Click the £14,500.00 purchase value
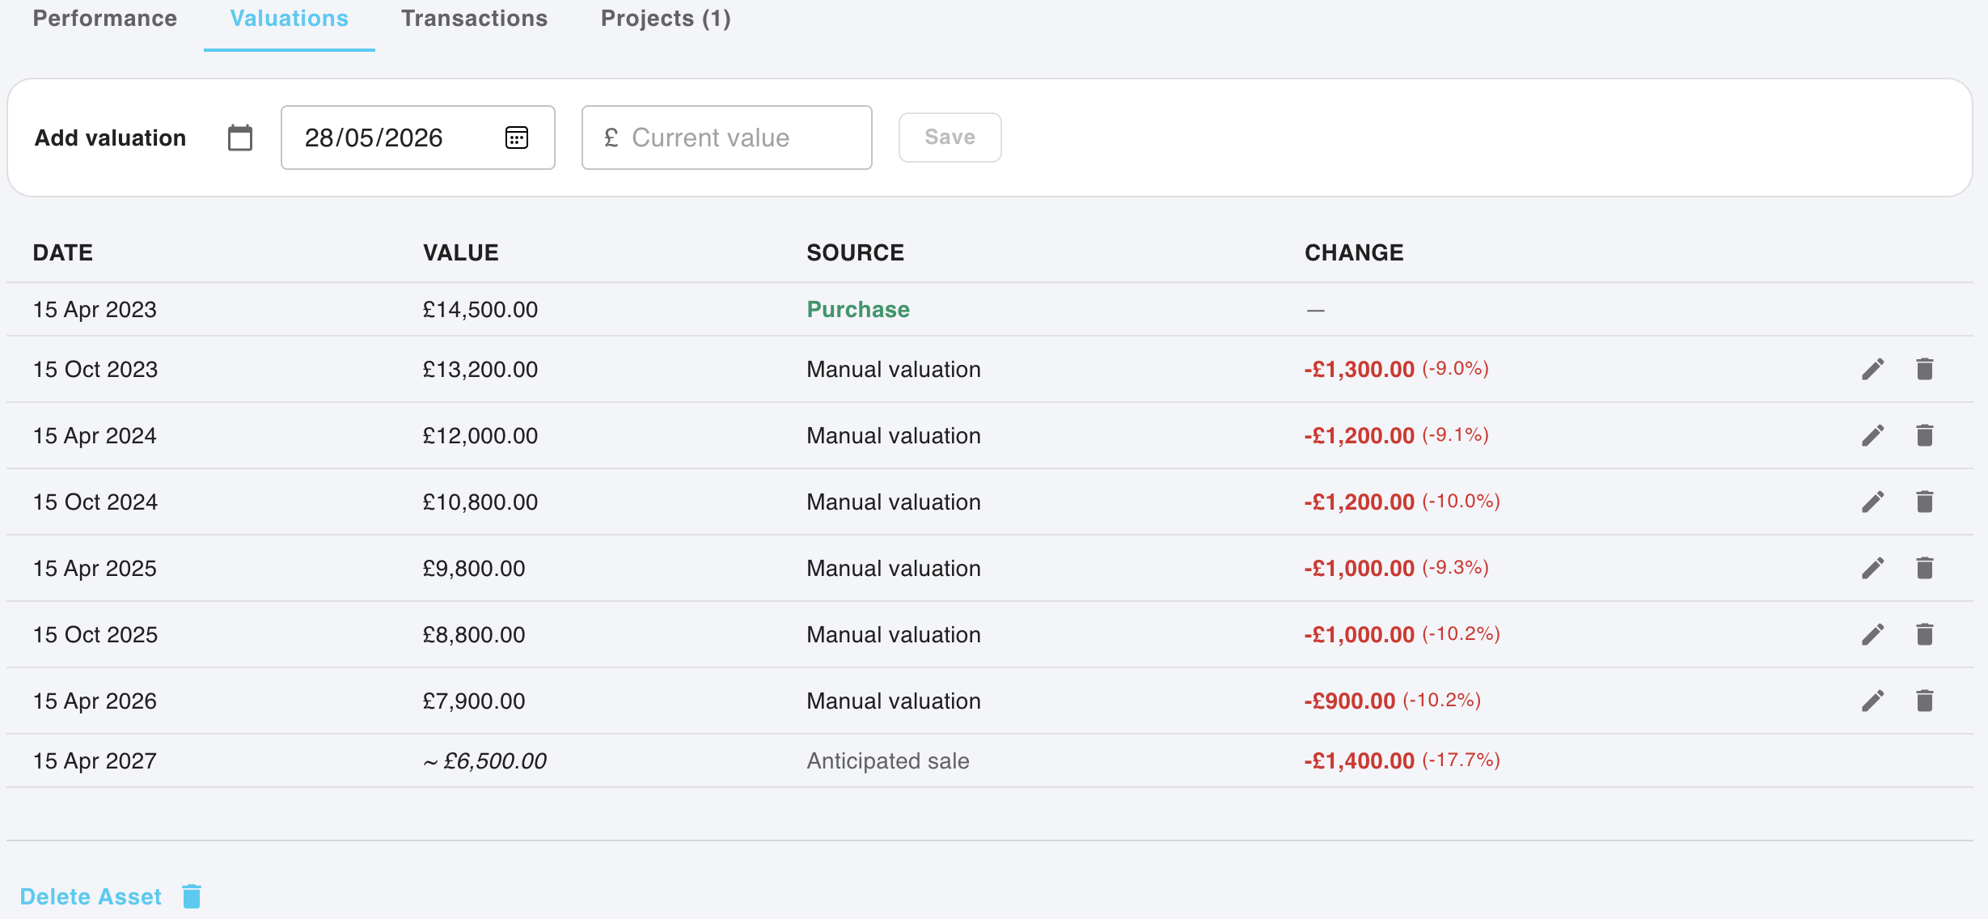Viewport: 1988px width, 919px height. 480,310
